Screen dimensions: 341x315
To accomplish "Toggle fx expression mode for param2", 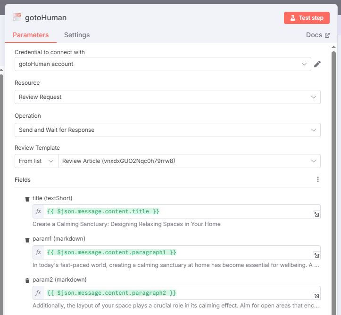I will [x=38, y=293].
